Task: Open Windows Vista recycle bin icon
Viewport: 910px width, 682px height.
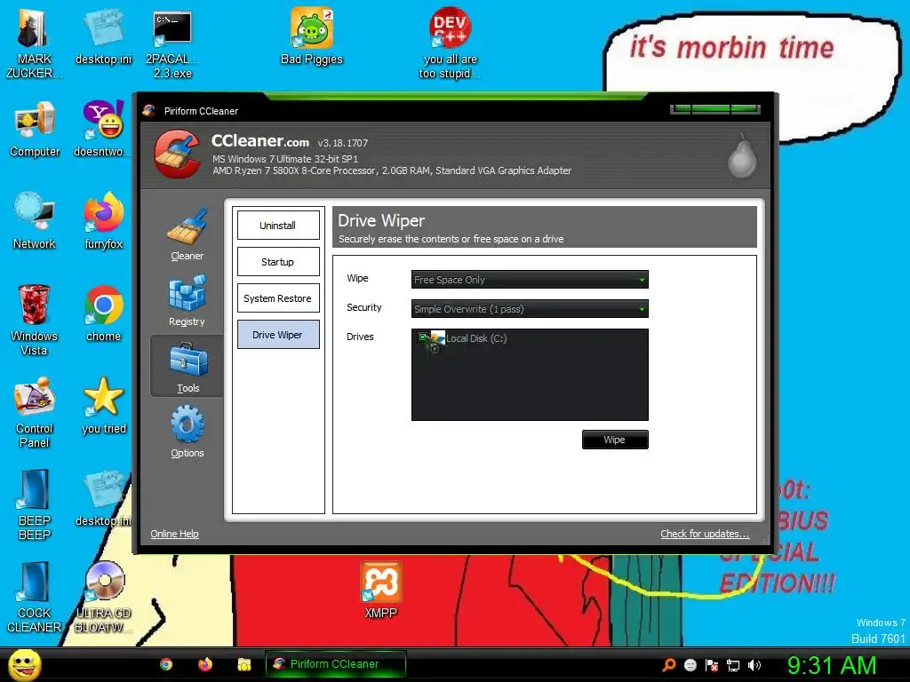Action: tap(34, 305)
